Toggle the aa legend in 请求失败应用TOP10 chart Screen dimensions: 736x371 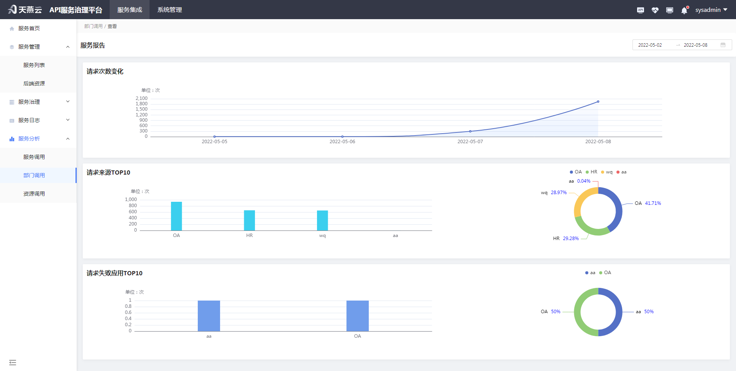(x=590, y=273)
